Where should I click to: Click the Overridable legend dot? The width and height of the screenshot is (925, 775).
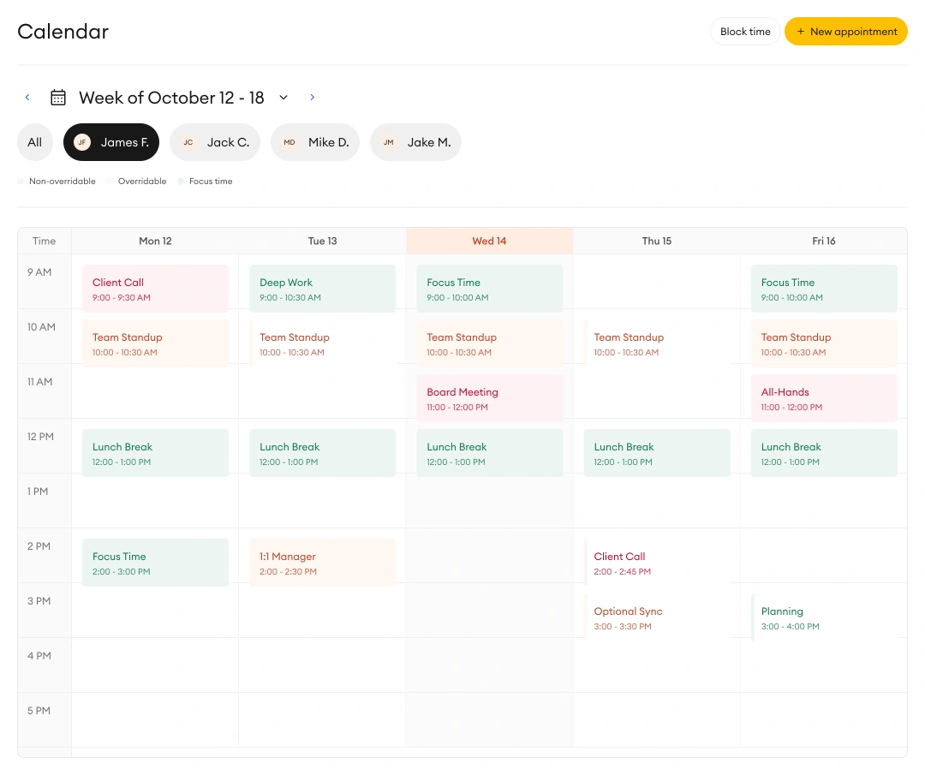pyautogui.click(x=110, y=181)
